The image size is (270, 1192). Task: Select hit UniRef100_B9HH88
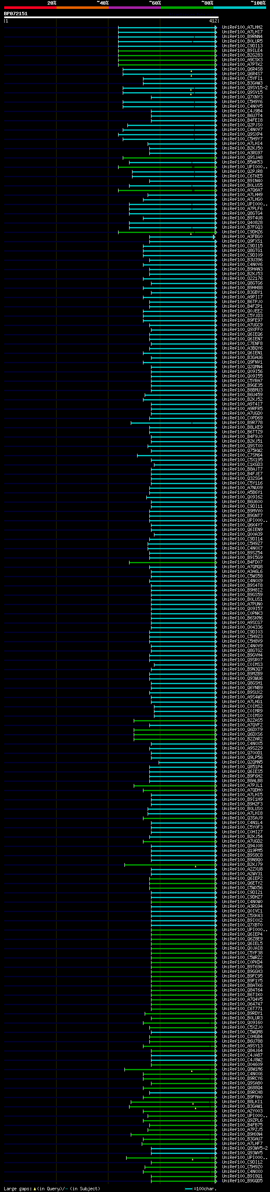242,288
